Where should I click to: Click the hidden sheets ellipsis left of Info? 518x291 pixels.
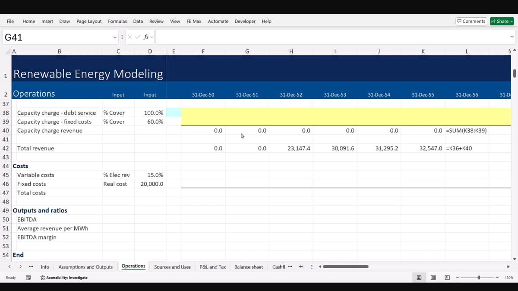(x=31, y=266)
